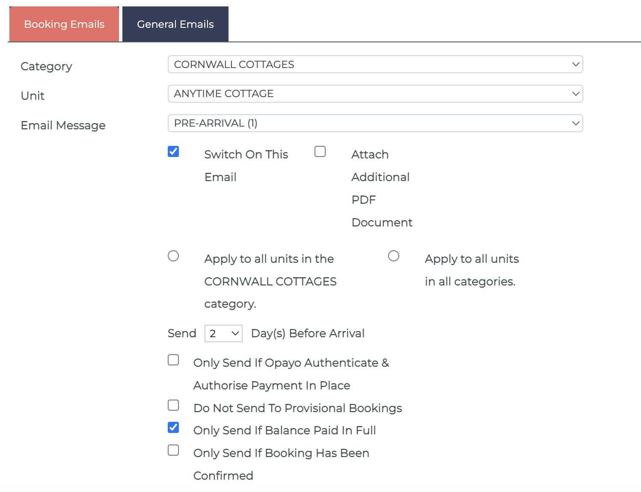Viewport: 641px width, 492px height.
Task: Click the Category label text
Action: pos(46,66)
